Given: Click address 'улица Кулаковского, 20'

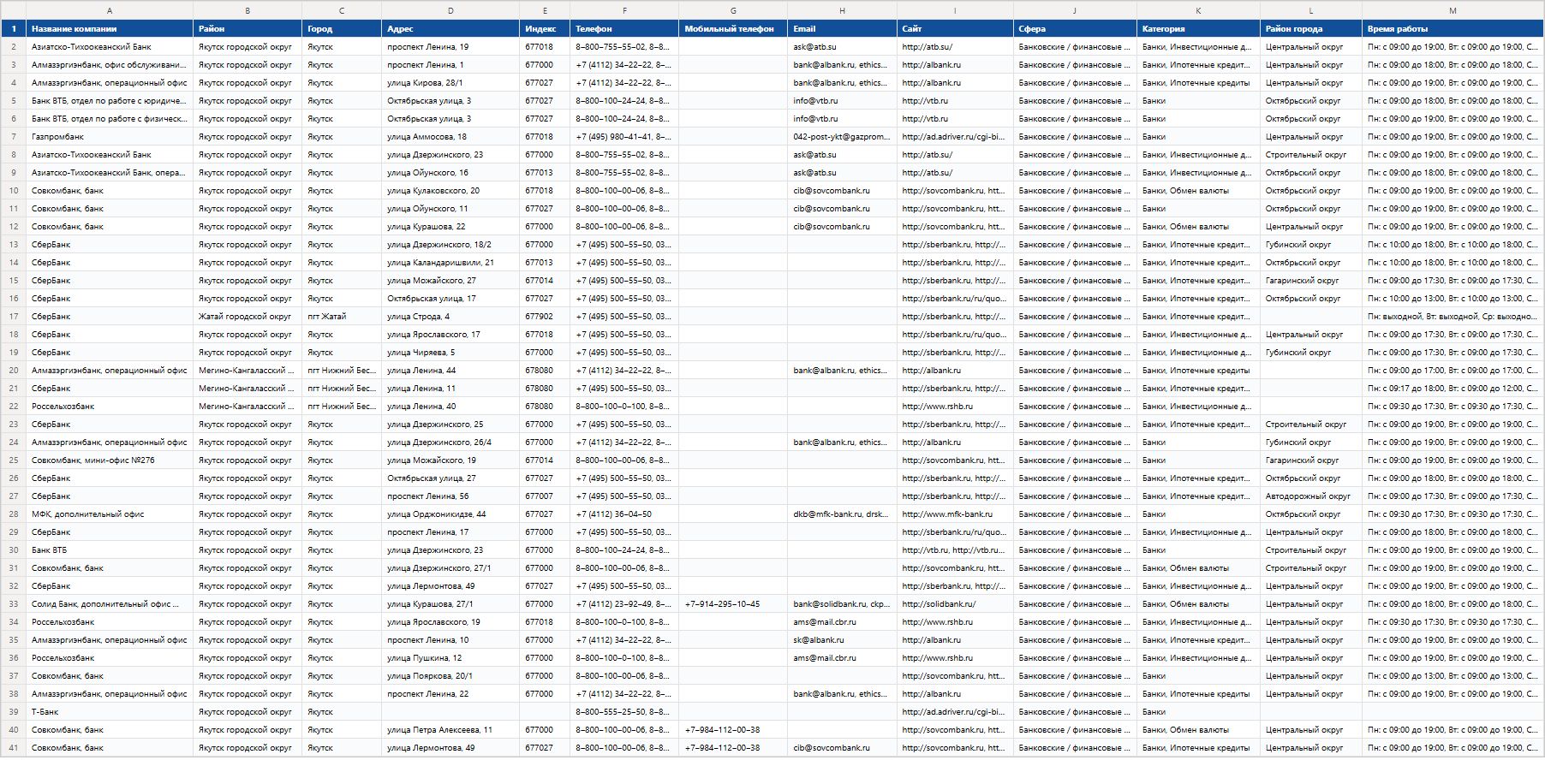Looking at the screenshot, I should [x=450, y=191].
